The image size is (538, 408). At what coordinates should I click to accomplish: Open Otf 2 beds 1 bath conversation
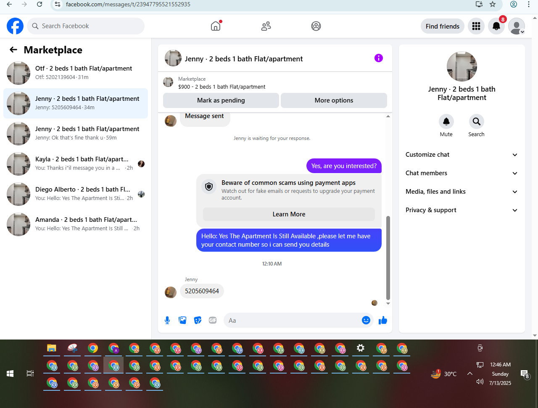76,73
